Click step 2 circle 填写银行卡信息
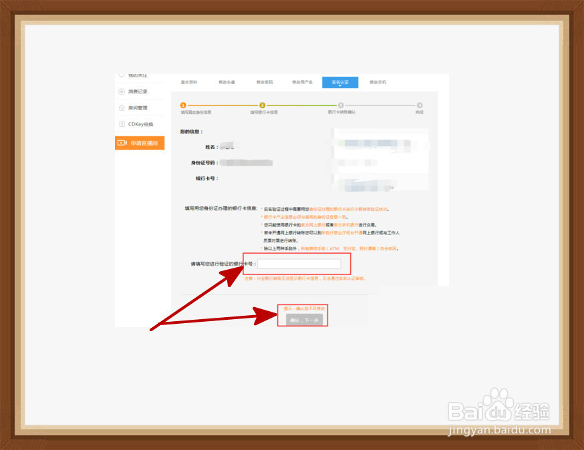 262,105
